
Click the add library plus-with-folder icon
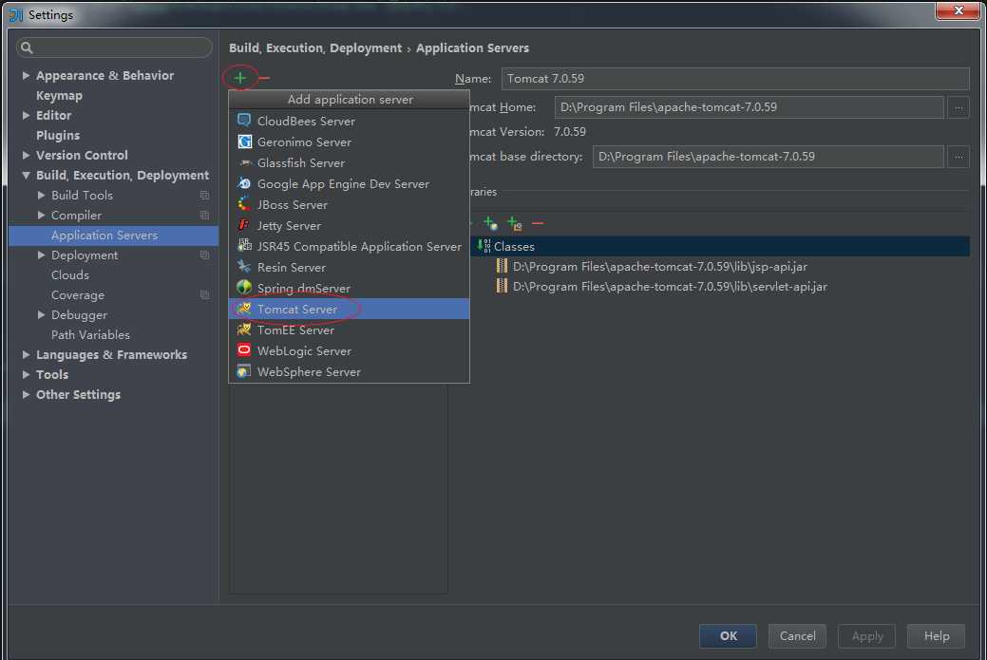(514, 223)
